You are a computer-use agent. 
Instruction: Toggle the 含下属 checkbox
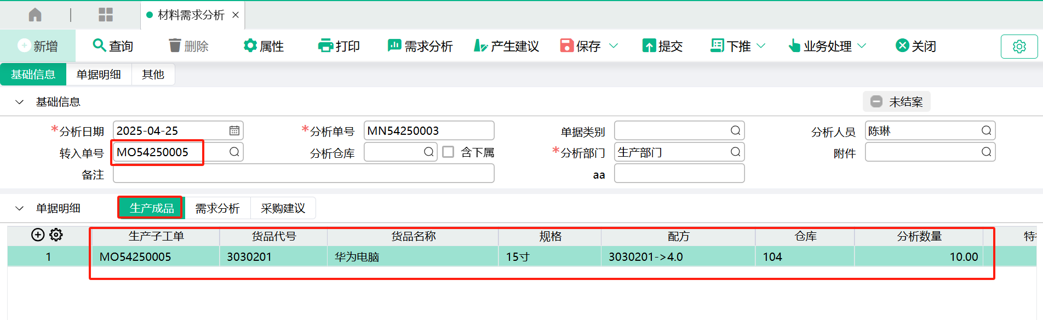(x=448, y=152)
